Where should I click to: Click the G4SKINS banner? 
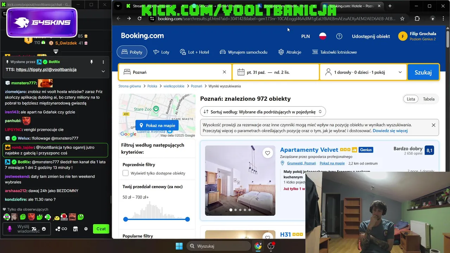[41, 22]
